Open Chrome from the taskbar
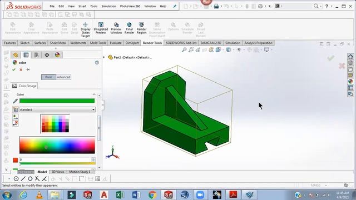This screenshot has width=356, height=200. coord(152,195)
